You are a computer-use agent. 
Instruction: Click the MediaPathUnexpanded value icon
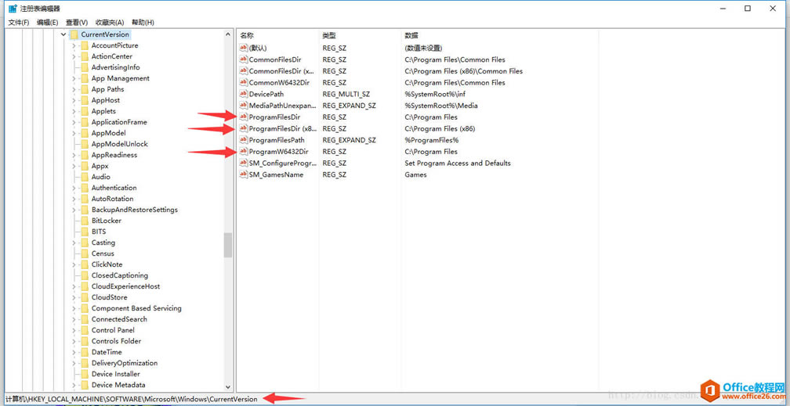(244, 106)
